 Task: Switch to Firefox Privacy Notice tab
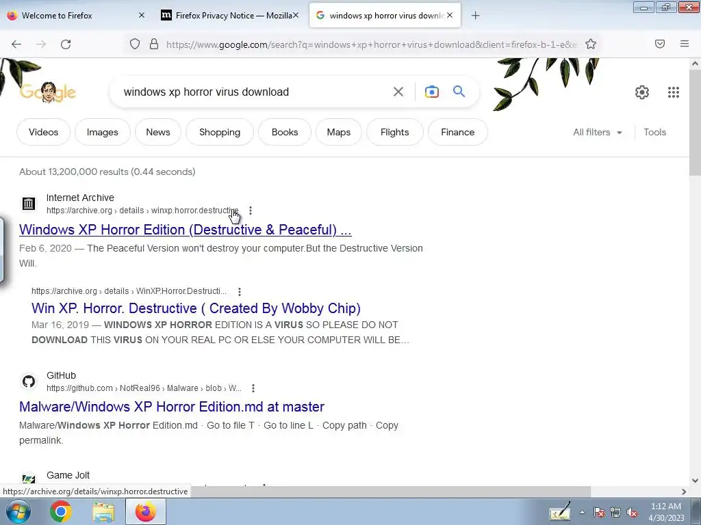[x=229, y=15]
